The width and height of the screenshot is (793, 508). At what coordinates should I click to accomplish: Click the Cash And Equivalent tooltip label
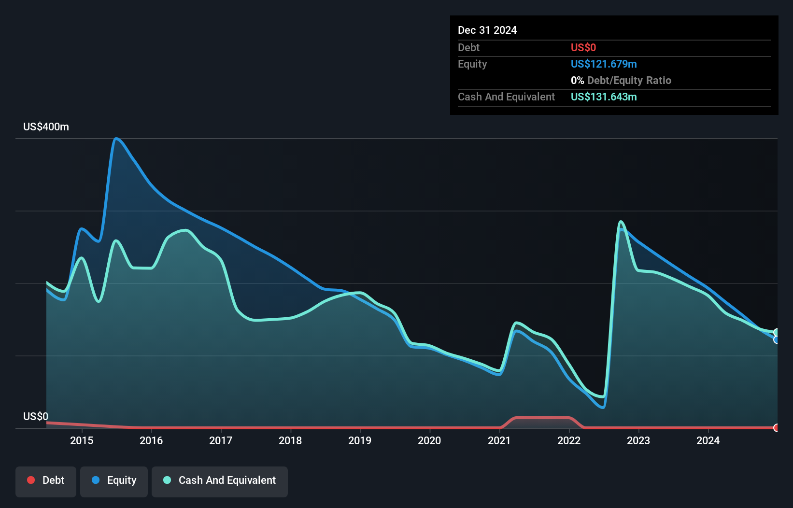point(506,97)
